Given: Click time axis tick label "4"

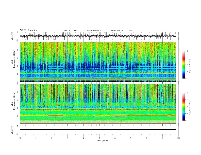Looking at the screenshot, I should tap(83, 138).
